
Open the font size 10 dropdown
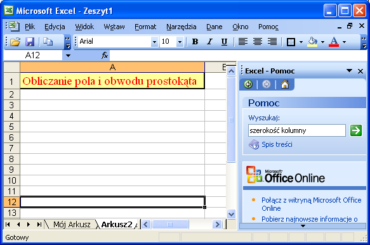pyautogui.click(x=180, y=42)
